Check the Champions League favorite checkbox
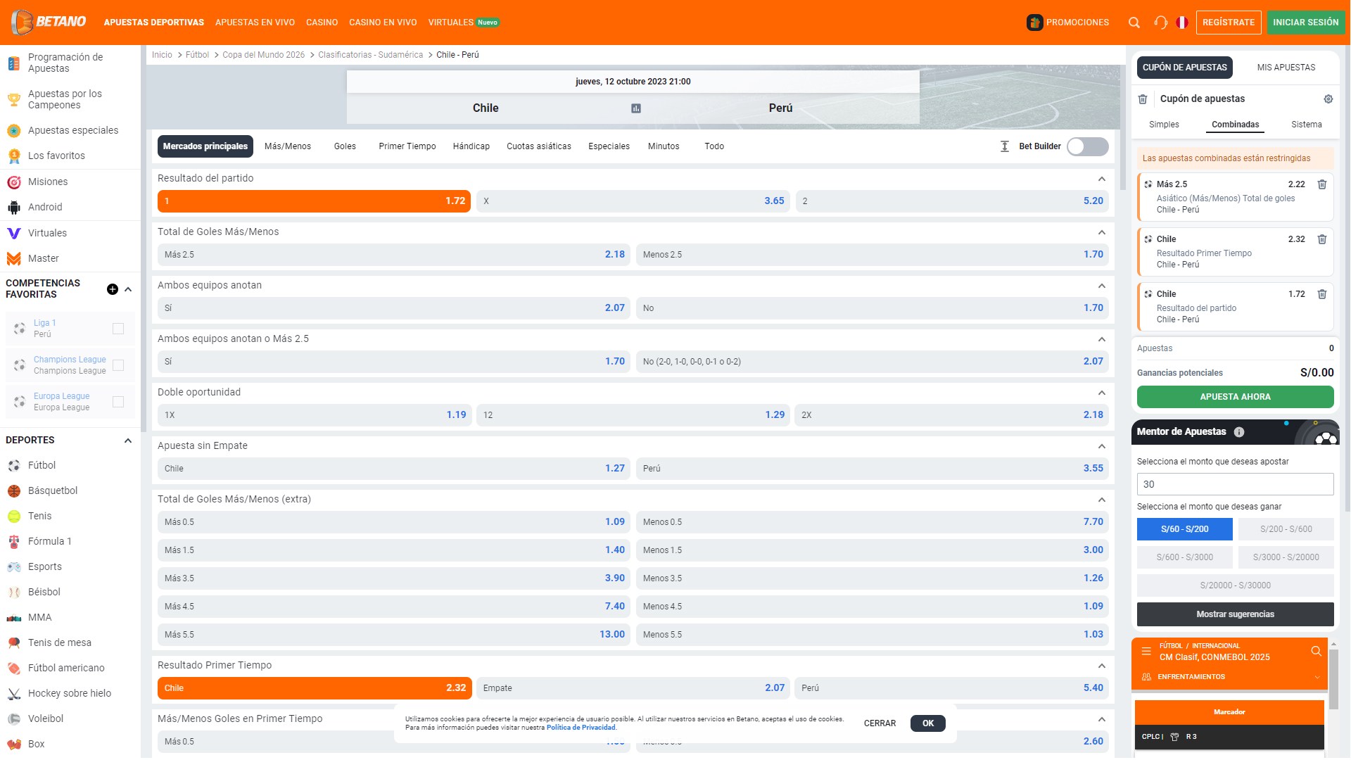Screen dimensions: 1351x760 (118, 365)
